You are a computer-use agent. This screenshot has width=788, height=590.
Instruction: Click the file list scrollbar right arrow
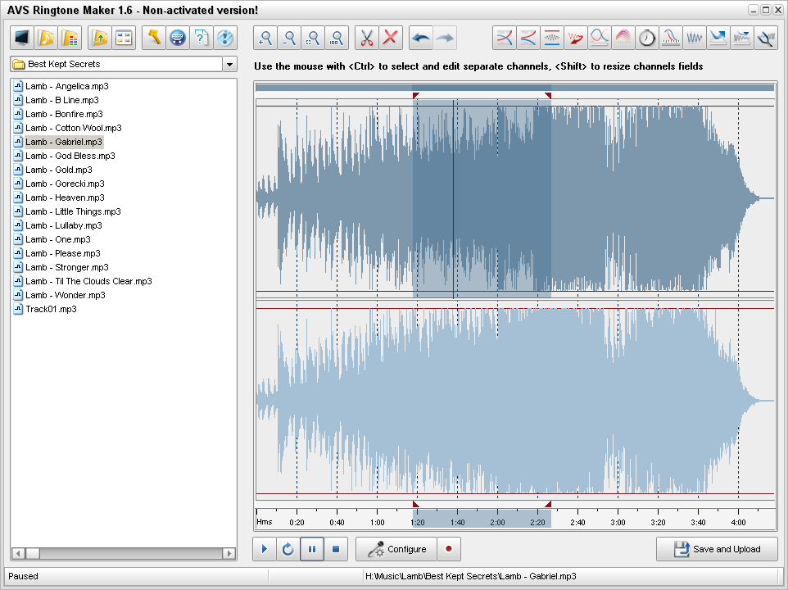pyautogui.click(x=229, y=553)
